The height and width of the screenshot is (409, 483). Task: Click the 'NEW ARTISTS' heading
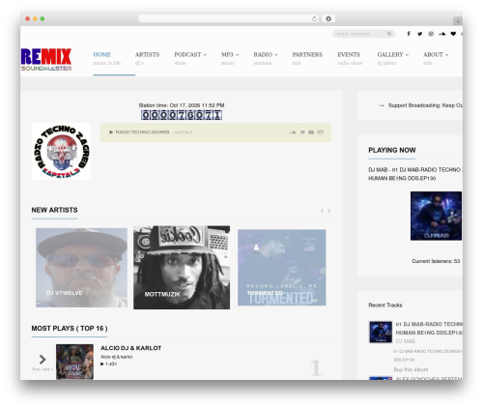(54, 210)
